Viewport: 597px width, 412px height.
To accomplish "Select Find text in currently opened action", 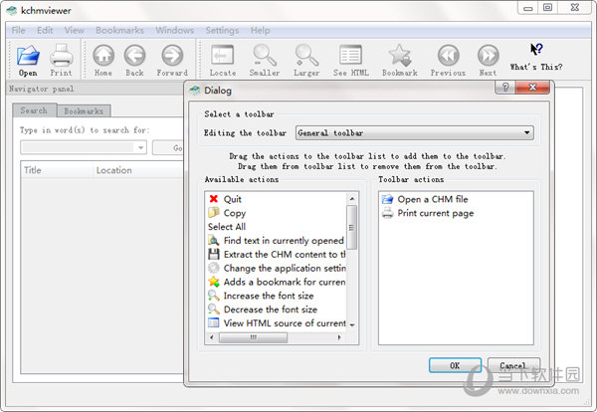I will click(x=277, y=240).
